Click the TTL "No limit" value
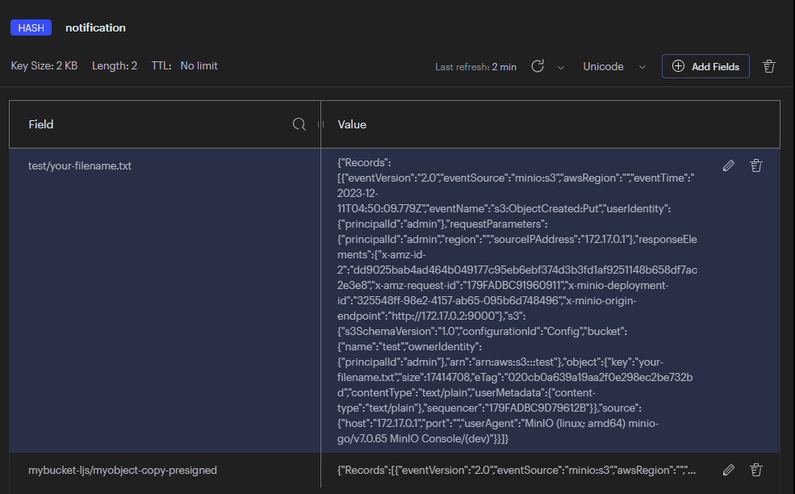This screenshot has width=795, height=494. pyautogui.click(x=199, y=65)
